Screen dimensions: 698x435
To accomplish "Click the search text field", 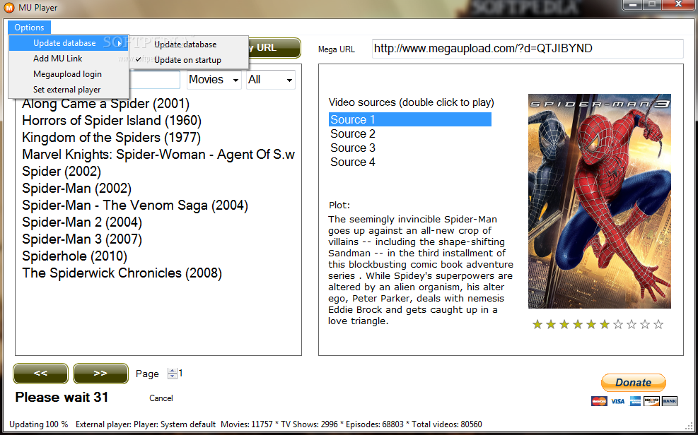I will coord(155,80).
